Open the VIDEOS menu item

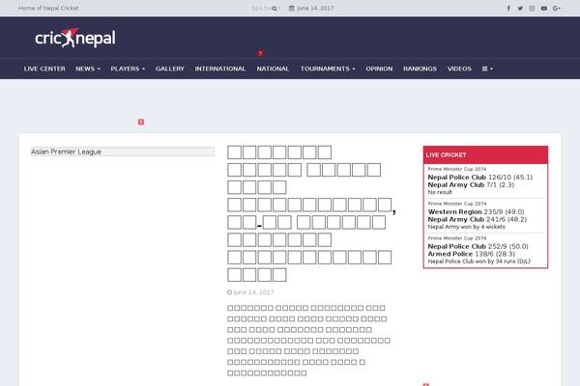459,69
